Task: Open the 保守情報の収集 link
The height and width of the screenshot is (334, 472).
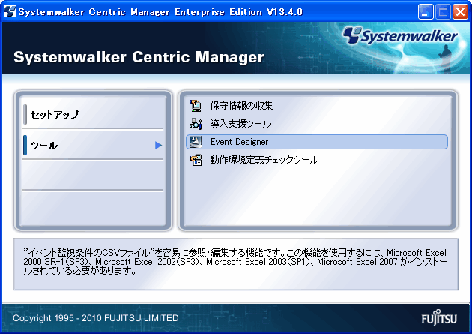Action: (x=241, y=105)
